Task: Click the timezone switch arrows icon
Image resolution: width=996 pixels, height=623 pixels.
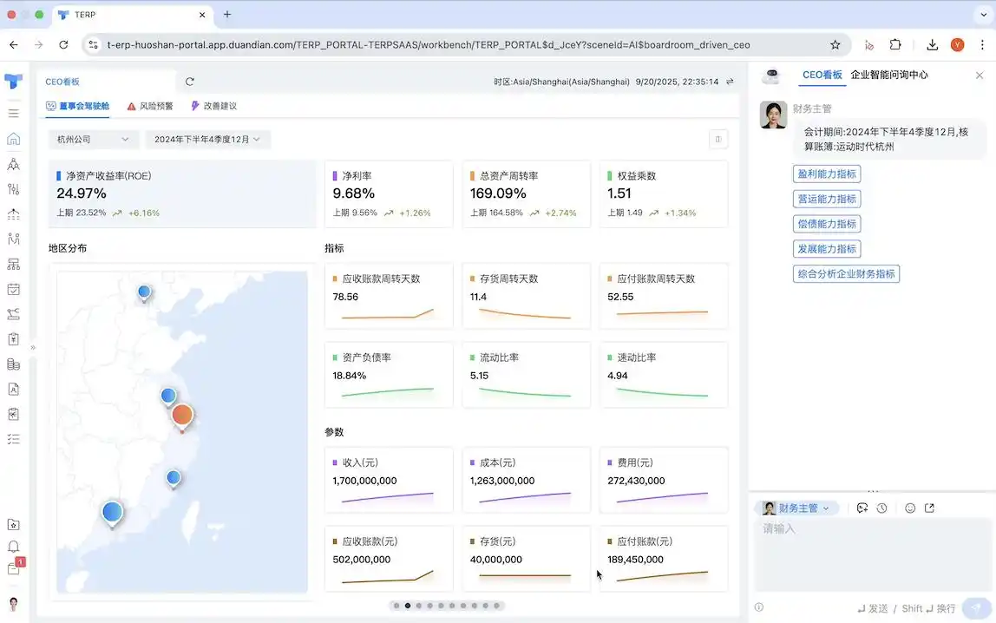Action: 730,82
